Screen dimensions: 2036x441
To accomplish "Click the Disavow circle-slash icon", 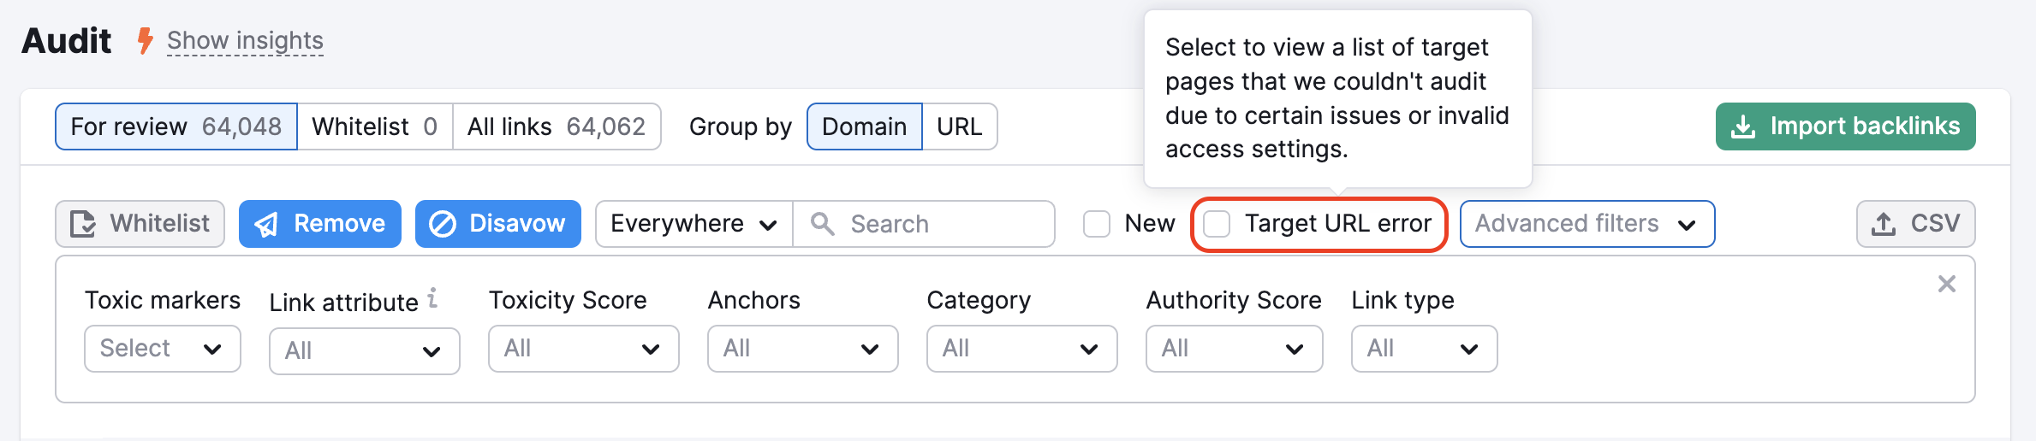I will (x=442, y=224).
